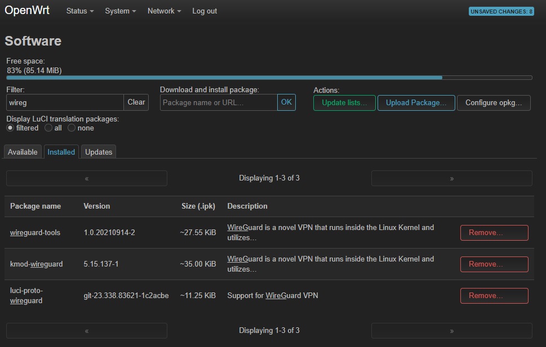Open Configure opkg settings
This screenshot has width=546, height=347.
point(494,103)
